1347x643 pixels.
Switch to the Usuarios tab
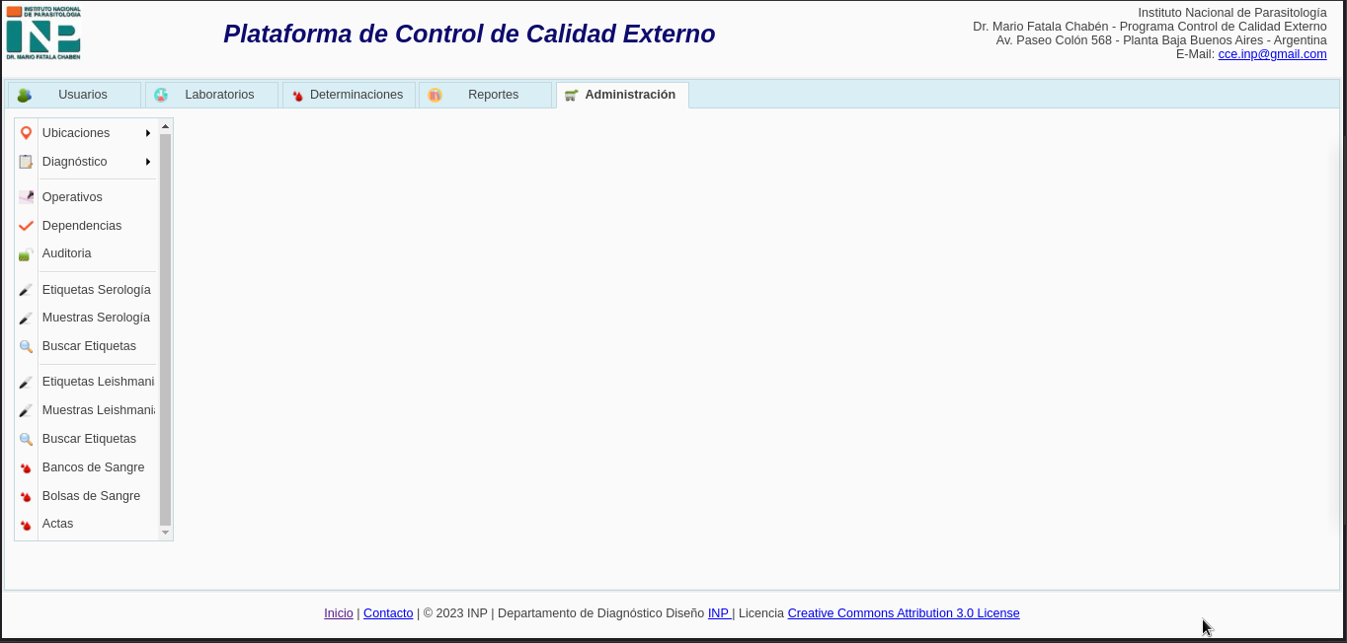(x=75, y=95)
